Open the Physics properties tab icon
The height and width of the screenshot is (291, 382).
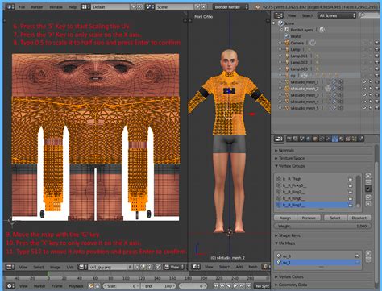[x=361, y=139]
